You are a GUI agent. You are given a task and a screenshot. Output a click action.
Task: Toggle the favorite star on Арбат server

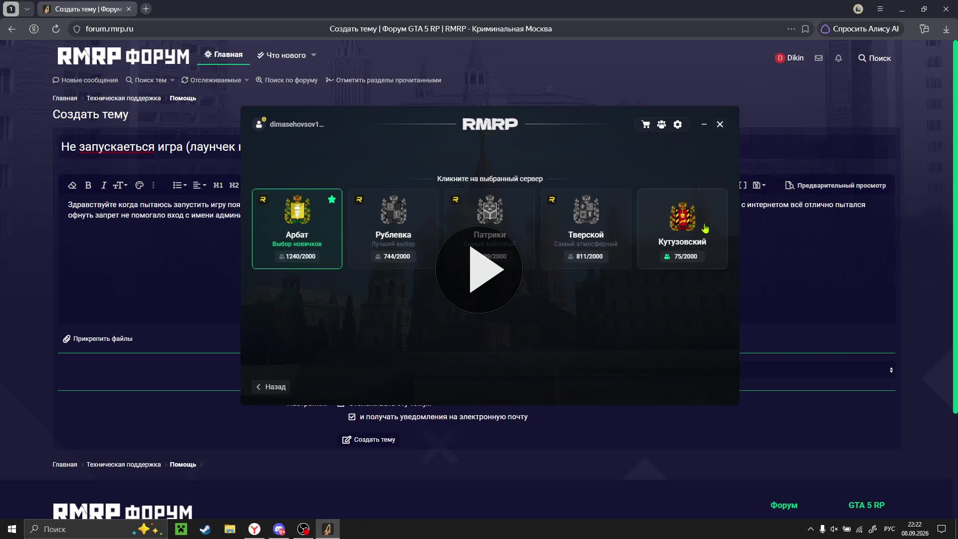pos(332,200)
